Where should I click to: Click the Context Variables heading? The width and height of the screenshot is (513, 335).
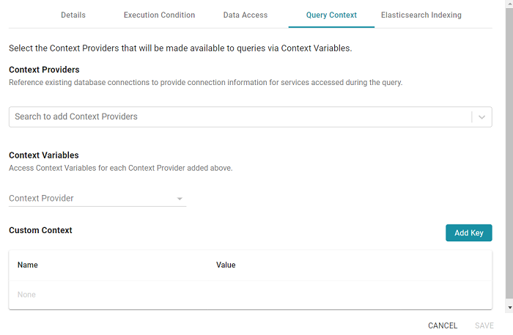click(43, 155)
